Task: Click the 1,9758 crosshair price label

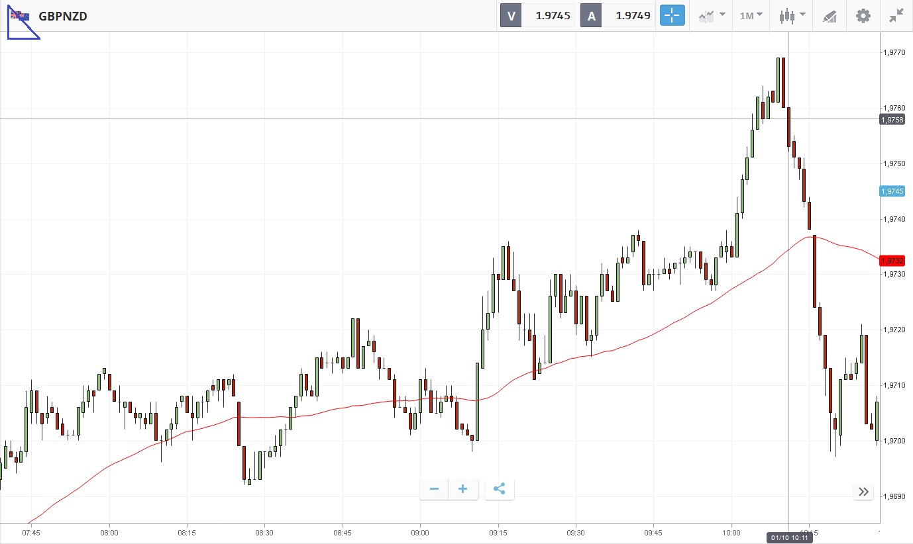Action: click(x=892, y=119)
